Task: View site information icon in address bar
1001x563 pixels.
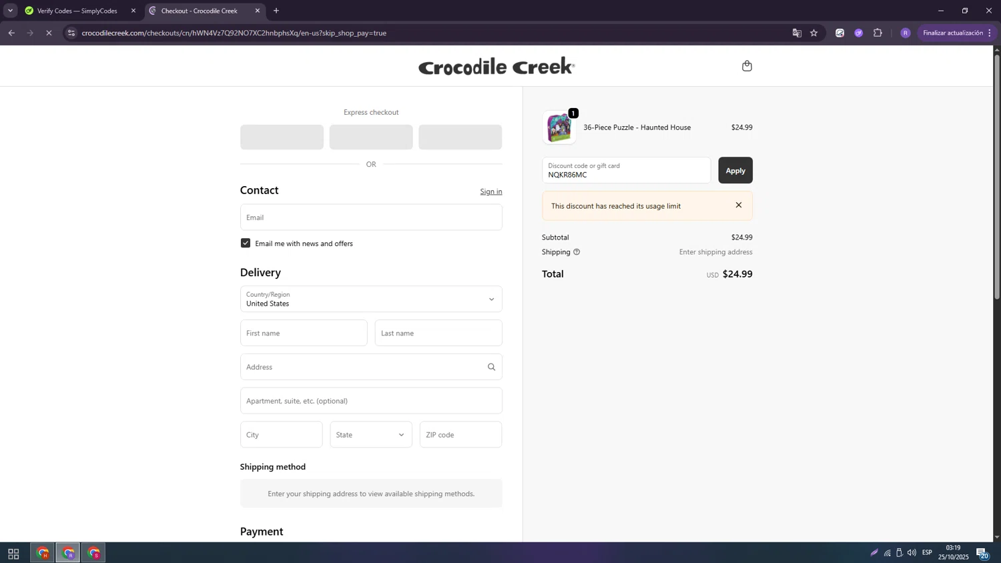Action: (x=71, y=33)
